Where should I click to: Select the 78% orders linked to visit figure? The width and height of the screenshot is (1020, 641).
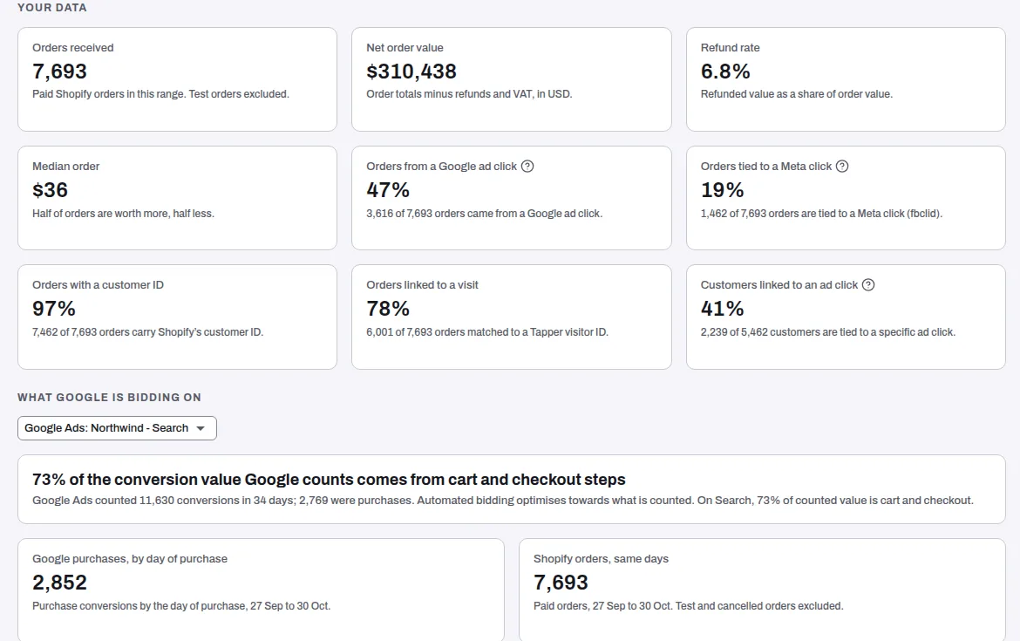pos(388,308)
